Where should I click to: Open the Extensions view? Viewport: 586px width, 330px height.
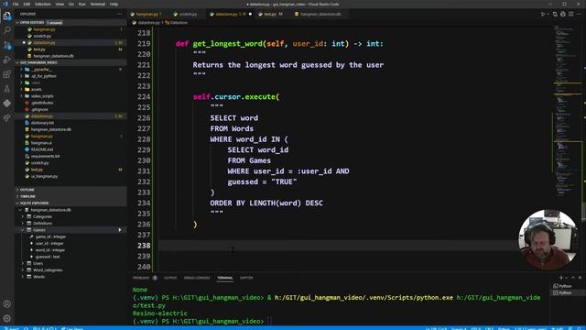[x=6, y=74]
